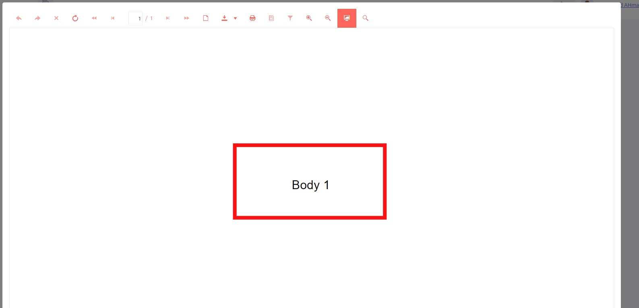Image resolution: width=639 pixels, height=308 pixels.
Task: Go to the previous page
Action: pos(113,18)
